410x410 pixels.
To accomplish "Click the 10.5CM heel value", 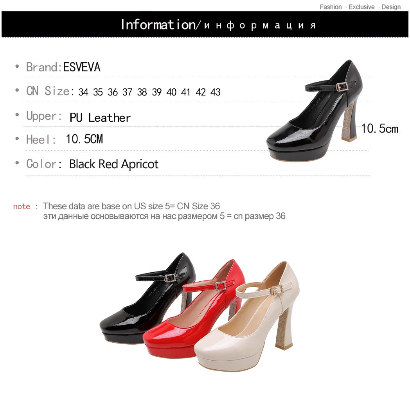I will click(84, 139).
